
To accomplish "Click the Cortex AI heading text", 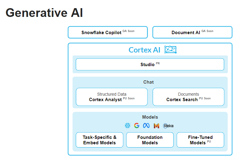I will [x=144, y=50].
